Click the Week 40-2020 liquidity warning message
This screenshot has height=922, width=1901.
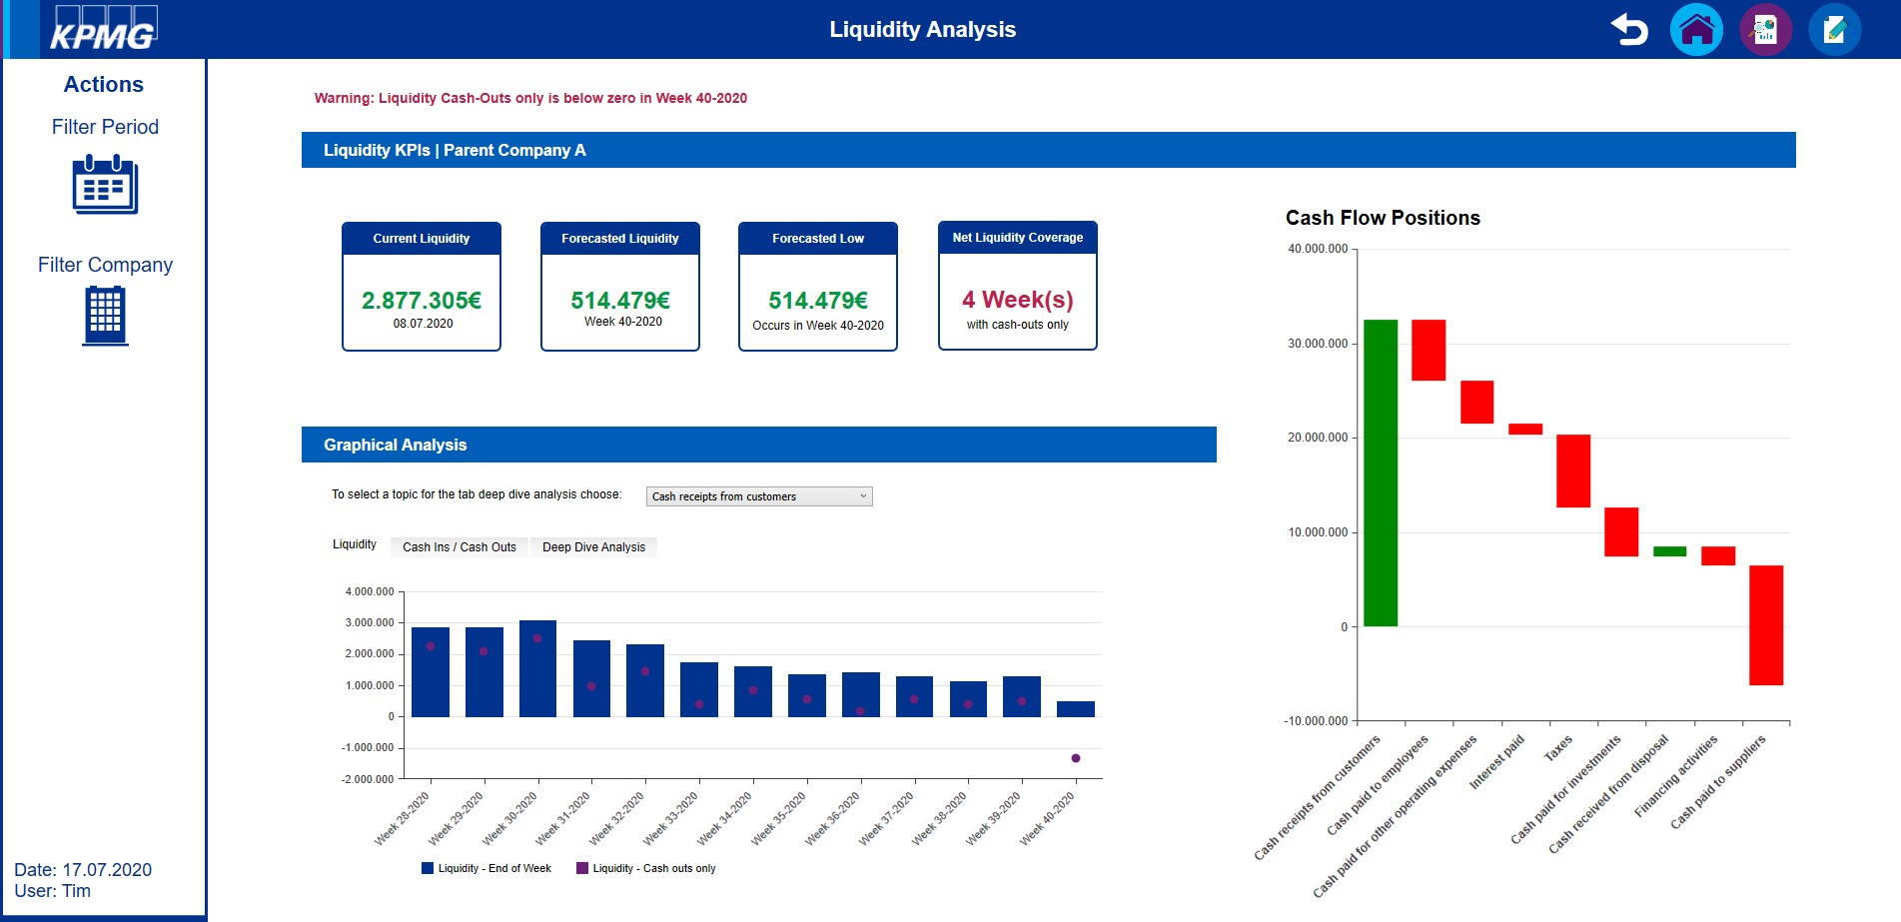(x=530, y=98)
